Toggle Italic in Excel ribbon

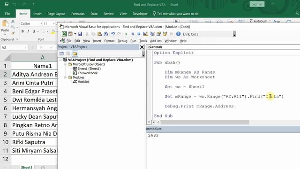pos(28,31)
